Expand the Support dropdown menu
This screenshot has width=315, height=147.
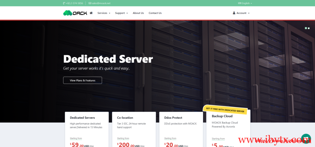(x=121, y=13)
